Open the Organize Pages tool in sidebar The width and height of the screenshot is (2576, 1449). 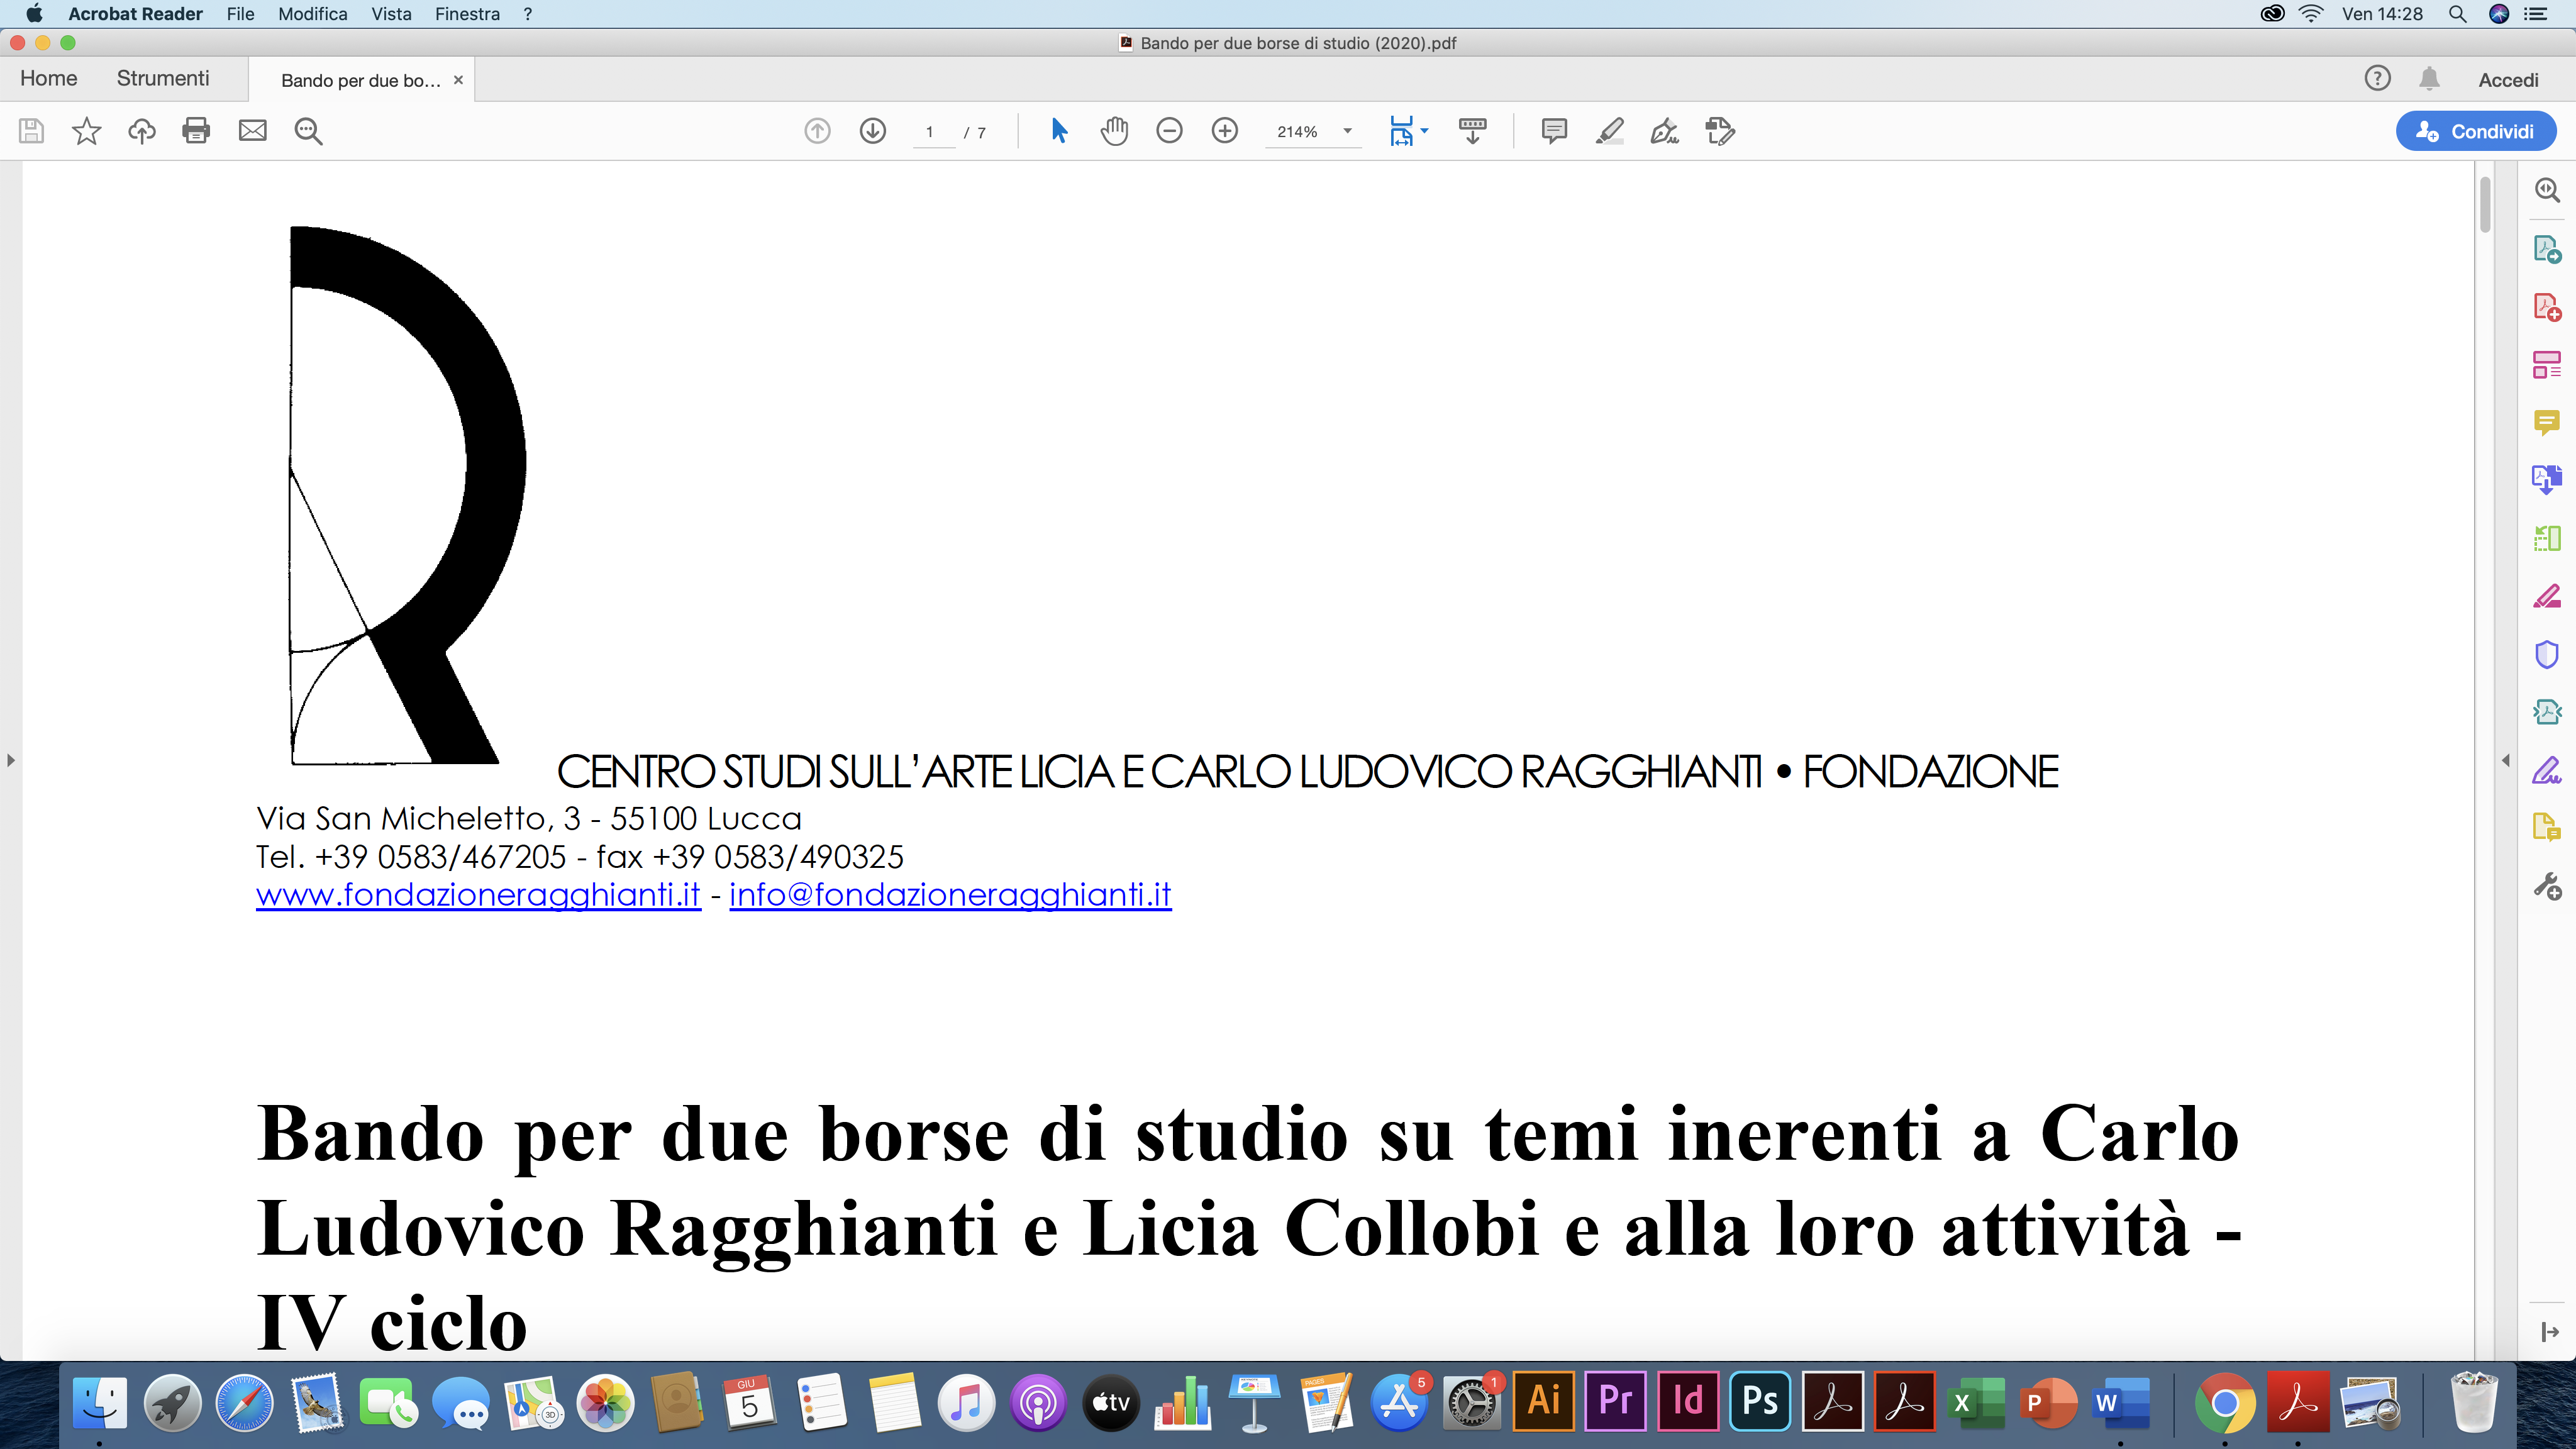(2547, 364)
